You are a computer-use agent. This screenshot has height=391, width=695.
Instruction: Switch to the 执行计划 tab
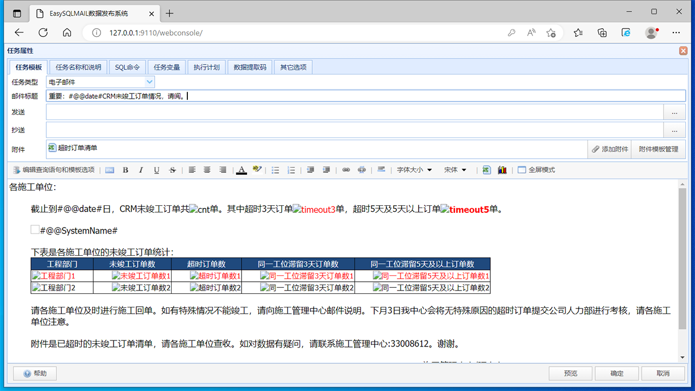(206, 66)
